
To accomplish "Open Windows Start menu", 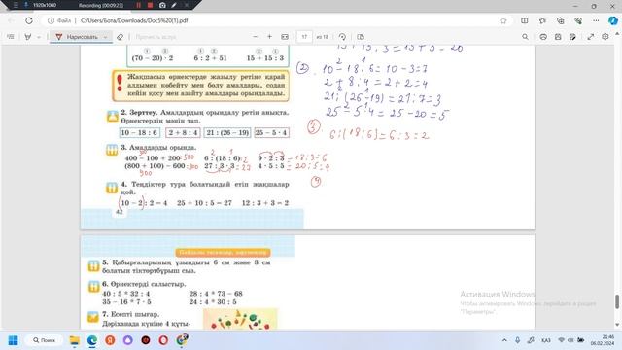I will click(x=13, y=340).
